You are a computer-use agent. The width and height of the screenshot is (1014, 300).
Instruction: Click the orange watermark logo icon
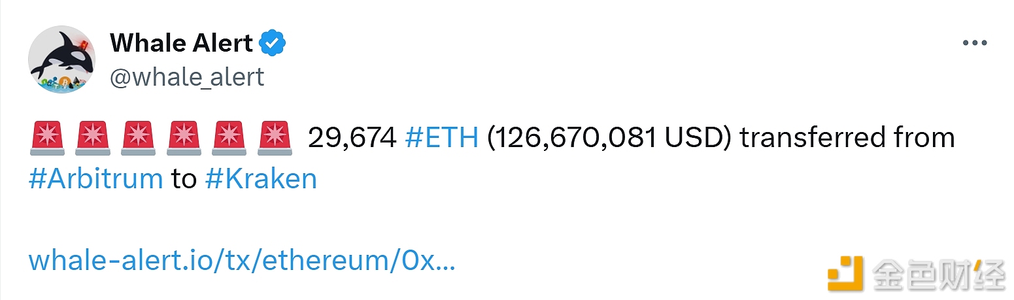click(x=847, y=273)
